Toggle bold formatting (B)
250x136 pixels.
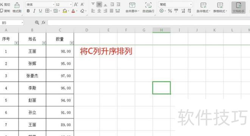click(x=28, y=11)
